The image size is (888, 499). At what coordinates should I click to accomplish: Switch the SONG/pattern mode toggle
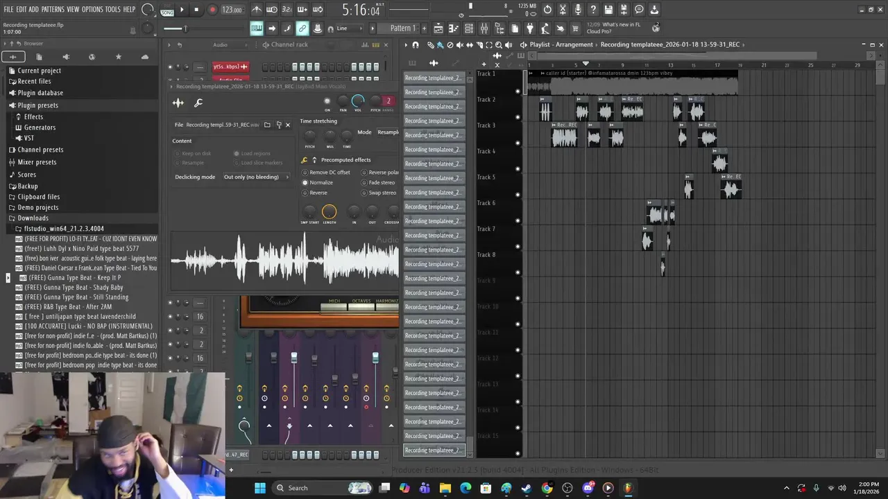point(167,11)
